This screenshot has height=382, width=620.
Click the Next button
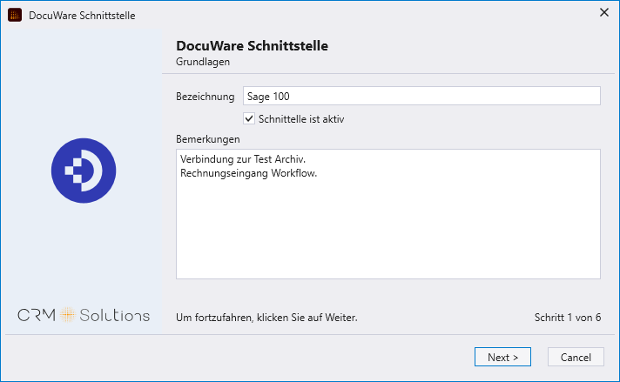click(x=502, y=357)
